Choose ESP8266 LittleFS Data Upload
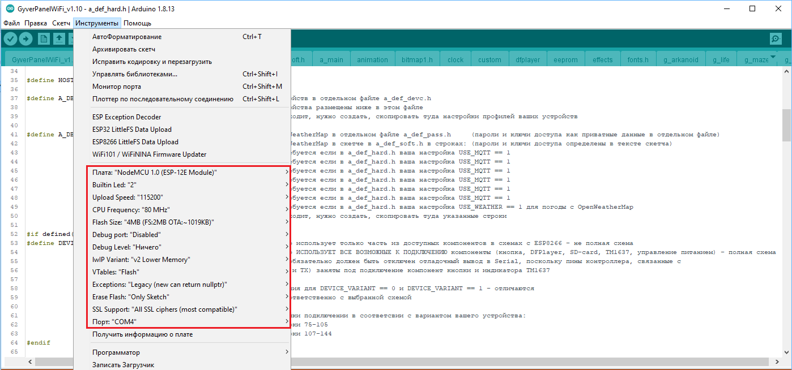Image resolution: width=792 pixels, height=370 pixels. (182, 142)
